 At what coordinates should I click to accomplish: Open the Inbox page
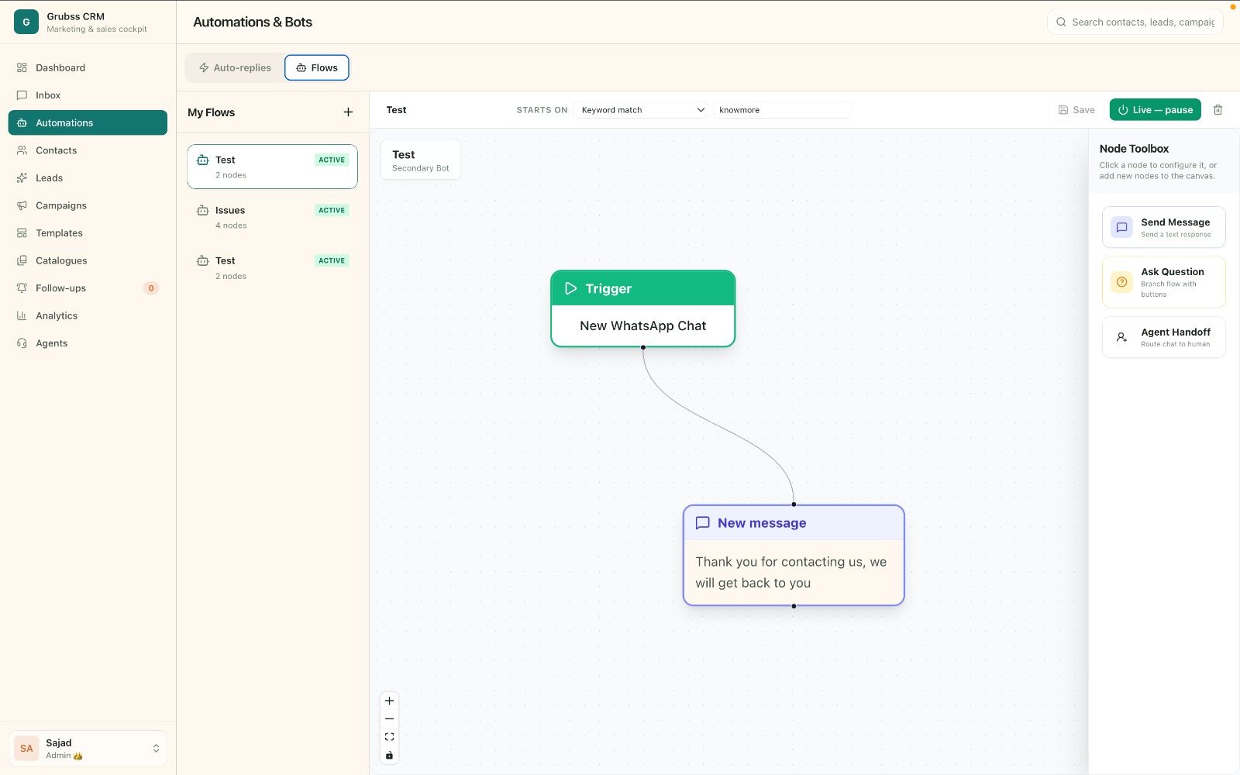88,95
